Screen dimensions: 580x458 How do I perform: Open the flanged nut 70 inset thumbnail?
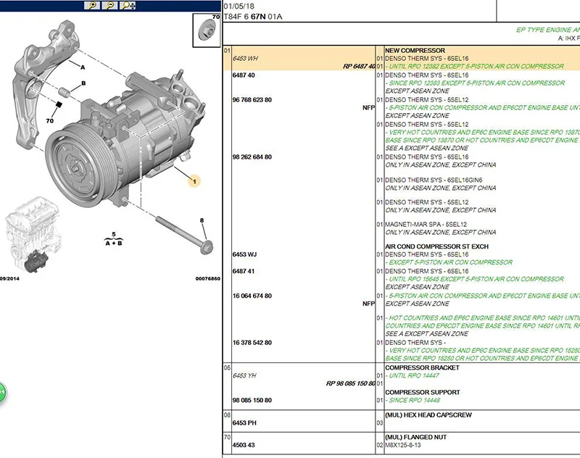pyautogui.click(x=207, y=30)
